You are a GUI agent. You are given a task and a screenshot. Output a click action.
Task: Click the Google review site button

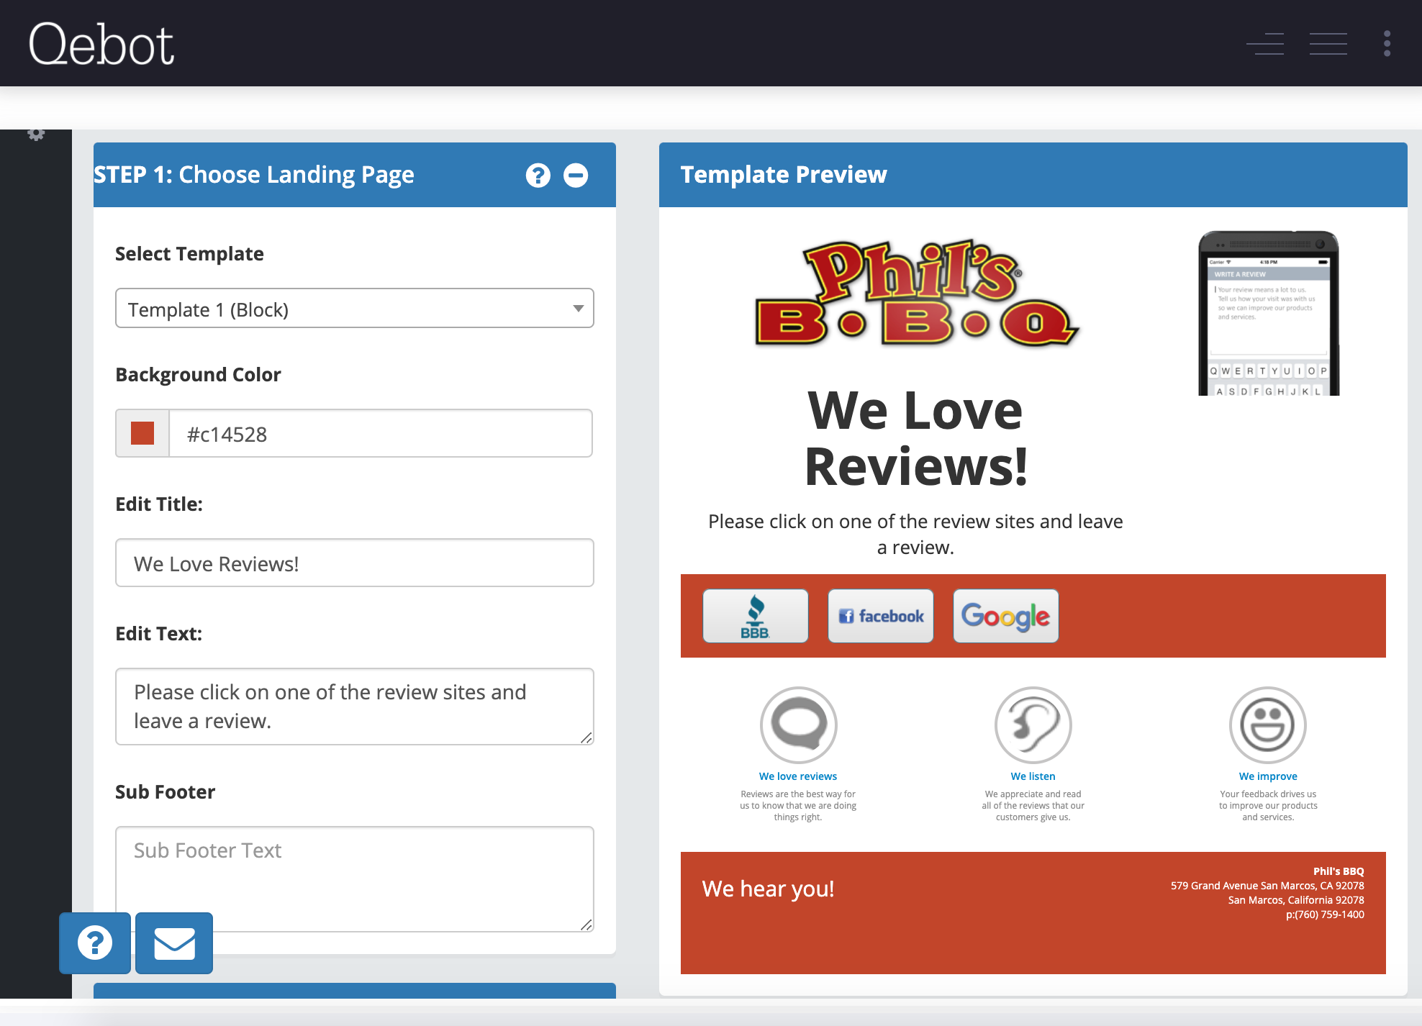[x=1006, y=616]
